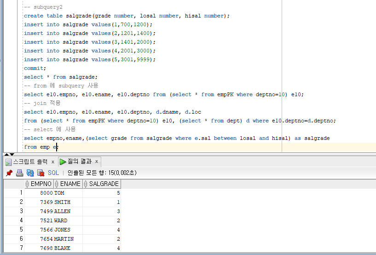The width and height of the screenshot is (376, 255).
Task: Click the insert line with values(5,3001,9999)
Action: (90, 59)
